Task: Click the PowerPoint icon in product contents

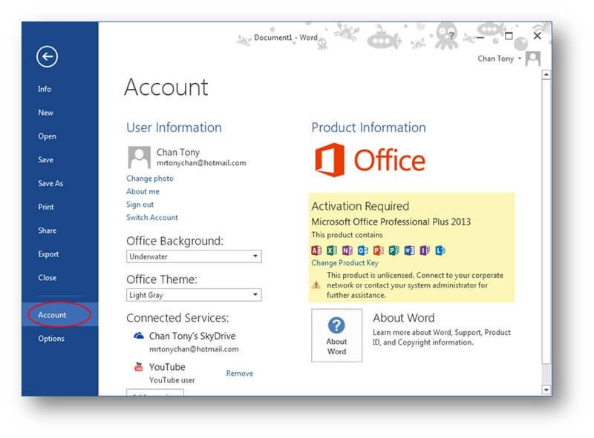Action: [379, 250]
